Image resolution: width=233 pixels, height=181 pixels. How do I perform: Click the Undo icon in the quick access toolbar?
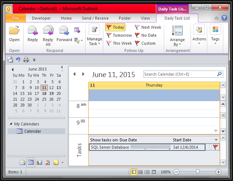pyautogui.click(x=18, y=60)
